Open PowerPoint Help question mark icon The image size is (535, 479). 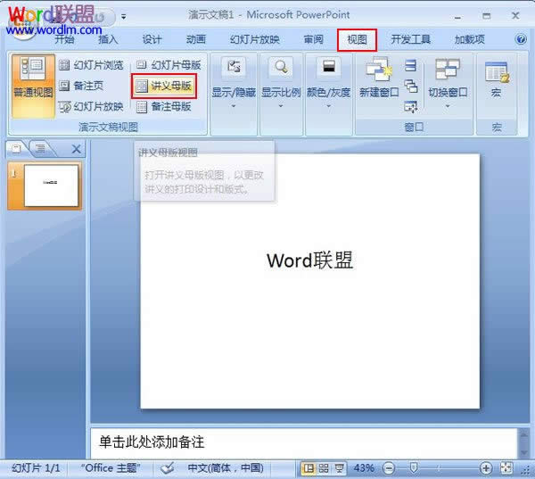(521, 39)
